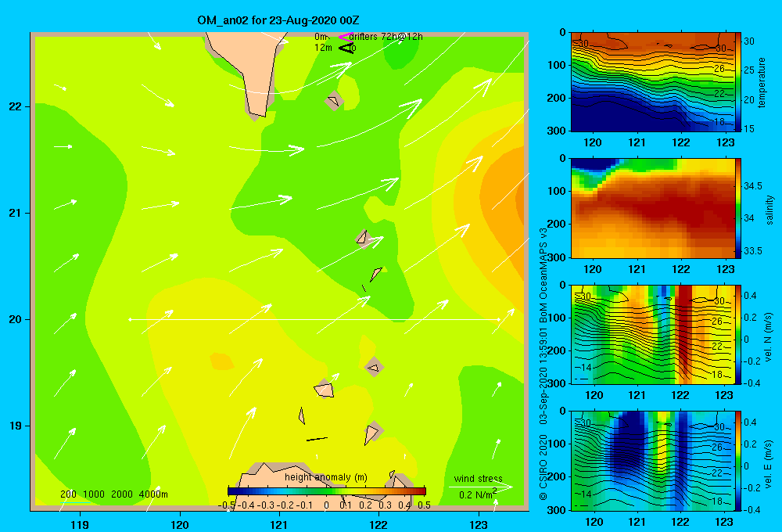Click longitude label 119 on main map
Viewport: 782px width, 532px height.
(80, 524)
